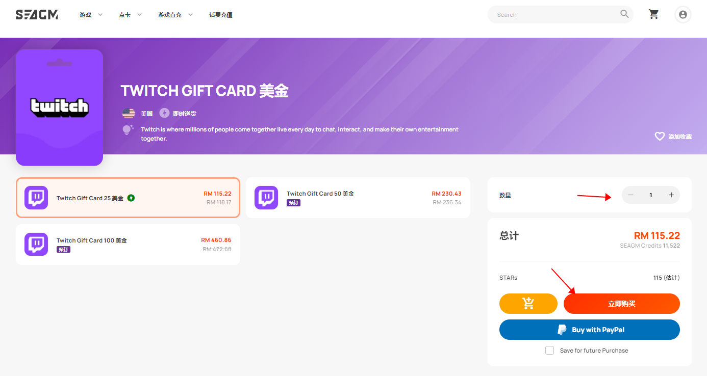
Task: Click the search magnifier icon
Action: 624,14
